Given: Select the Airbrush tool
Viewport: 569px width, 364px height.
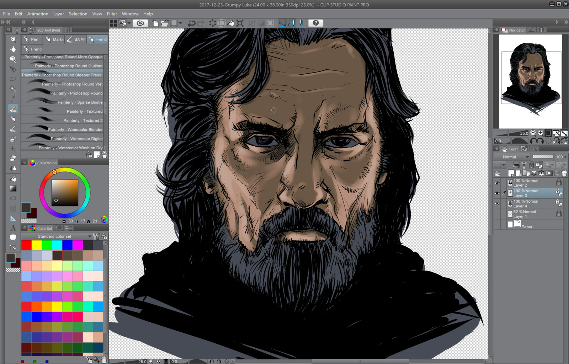Looking at the screenshot, I should (x=13, y=139).
